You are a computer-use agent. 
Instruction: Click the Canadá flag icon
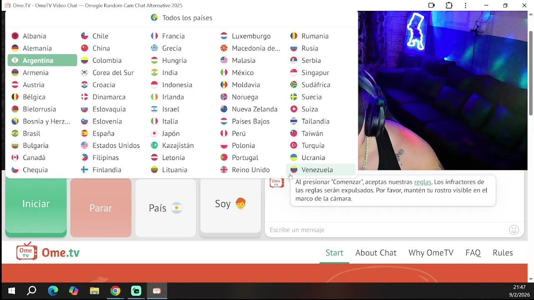pos(15,157)
